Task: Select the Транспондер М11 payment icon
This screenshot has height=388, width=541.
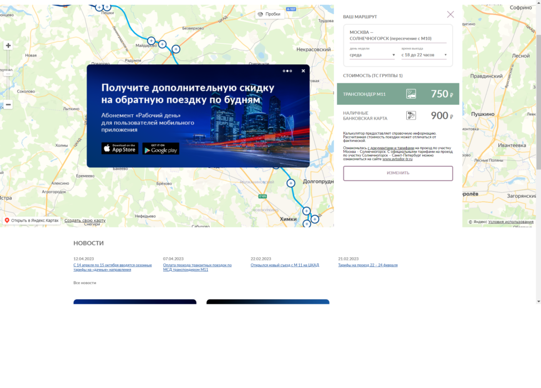Action: (x=411, y=94)
